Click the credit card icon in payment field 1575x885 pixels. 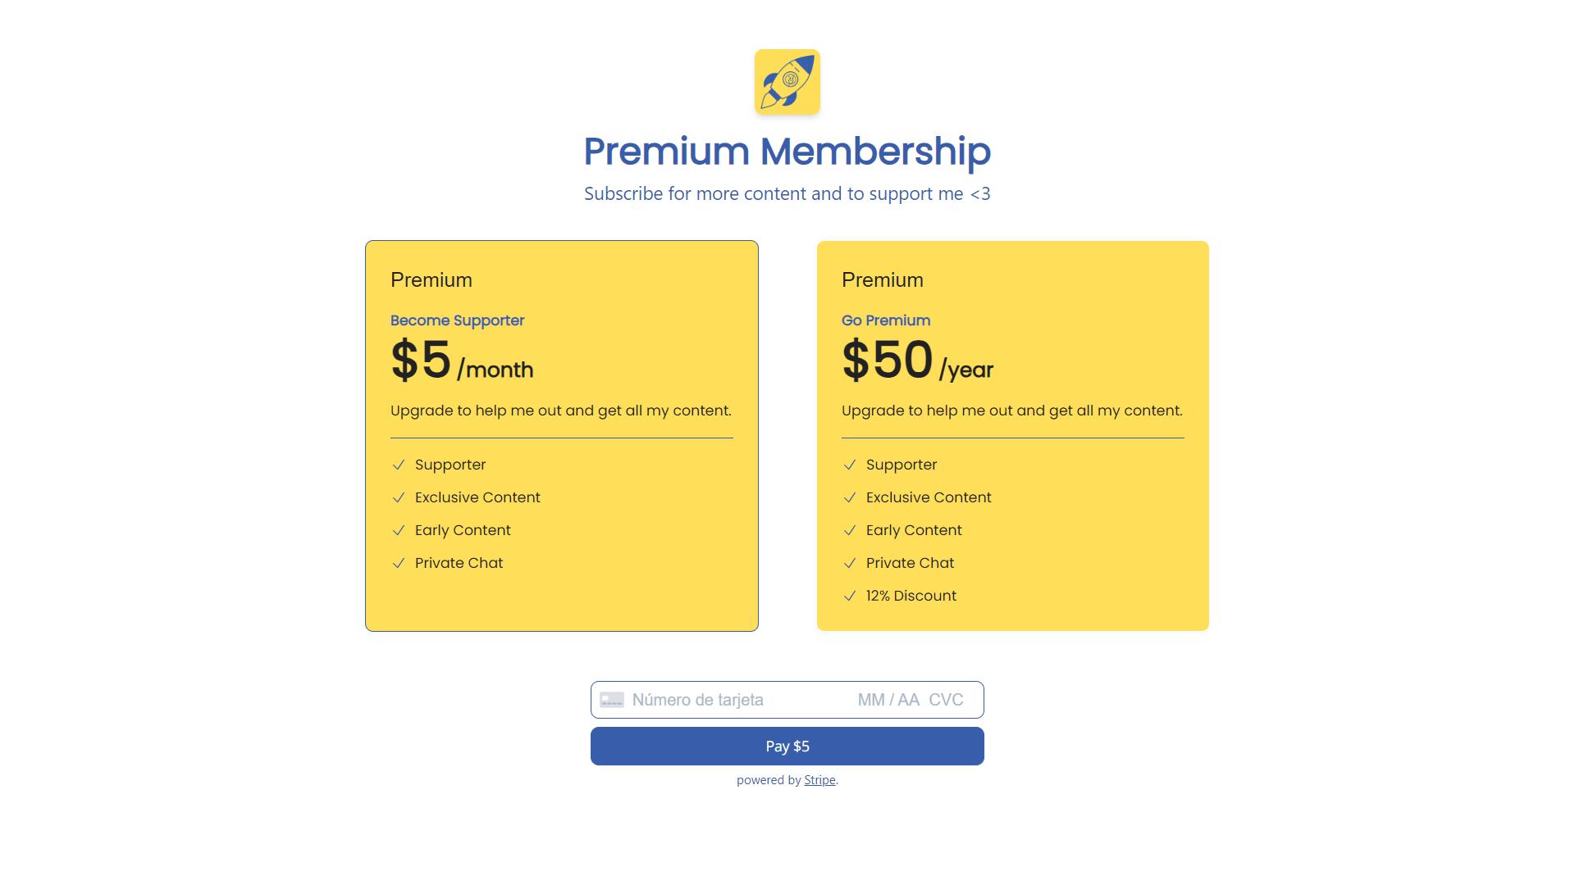coord(612,700)
